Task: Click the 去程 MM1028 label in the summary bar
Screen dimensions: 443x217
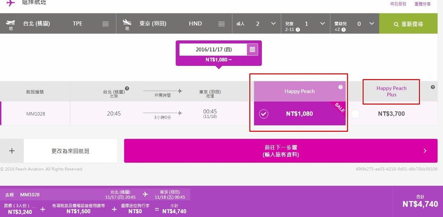Action: point(22,194)
